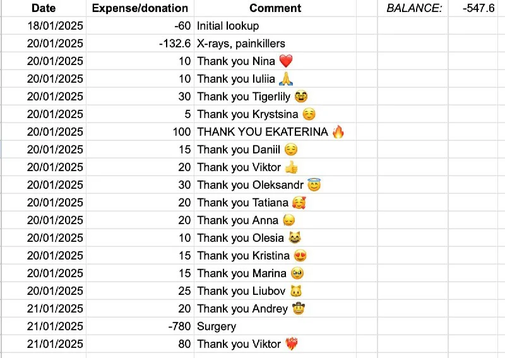
Task: Select the Expense/donation header cell
Action: 140,8
